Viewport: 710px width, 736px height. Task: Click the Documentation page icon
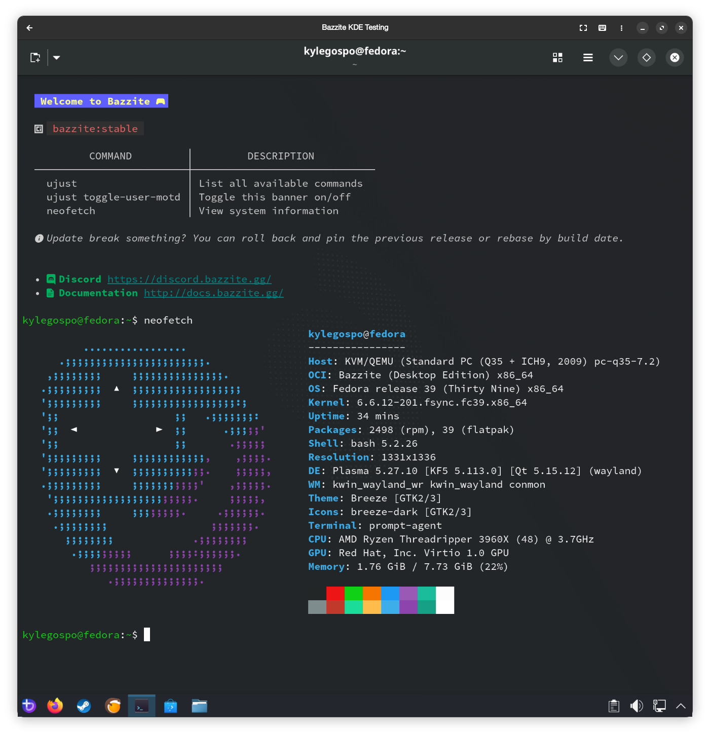[x=50, y=293]
